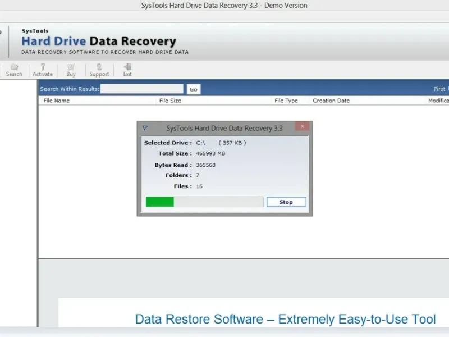
Task: Focus the Search Within Results field
Action: tap(142, 89)
